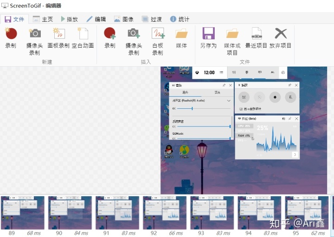The width and height of the screenshot is (334, 237).
Task: Create a blank animation (空白动画)
Action: tap(83, 38)
